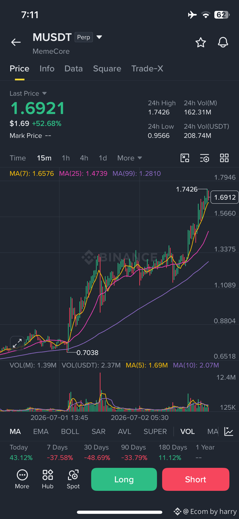Tap the MA(7): 1.6576 legend
Screen dimensions: 239x519
pos(32,174)
